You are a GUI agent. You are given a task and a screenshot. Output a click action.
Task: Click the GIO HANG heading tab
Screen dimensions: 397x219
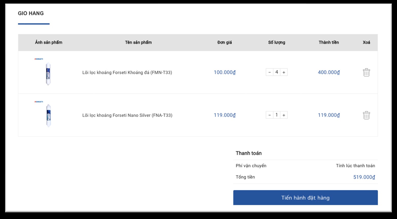(31, 13)
